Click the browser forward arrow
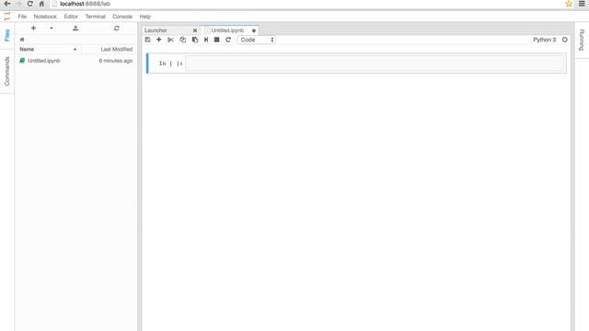This screenshot has height=331, width=589. 18,4
